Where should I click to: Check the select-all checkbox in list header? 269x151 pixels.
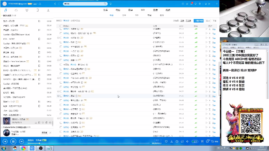[x=61, y=26]
